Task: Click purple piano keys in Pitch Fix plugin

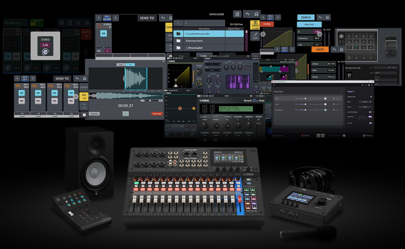Action: [x=238, y=82]
